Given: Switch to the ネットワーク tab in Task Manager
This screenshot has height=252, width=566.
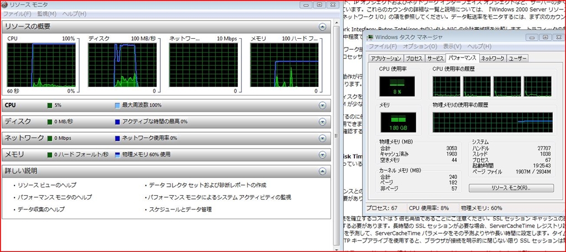Looking at the screenshot, I should click(492, 59).
